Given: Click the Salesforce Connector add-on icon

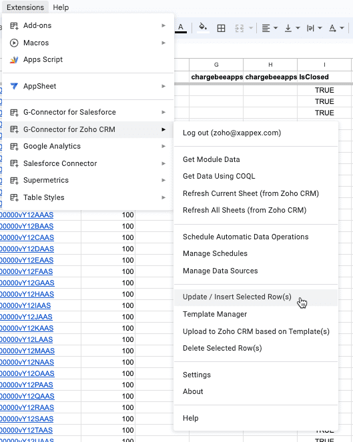Looking at the screenshot, I should pyautogui.click(x=14, y=163).
